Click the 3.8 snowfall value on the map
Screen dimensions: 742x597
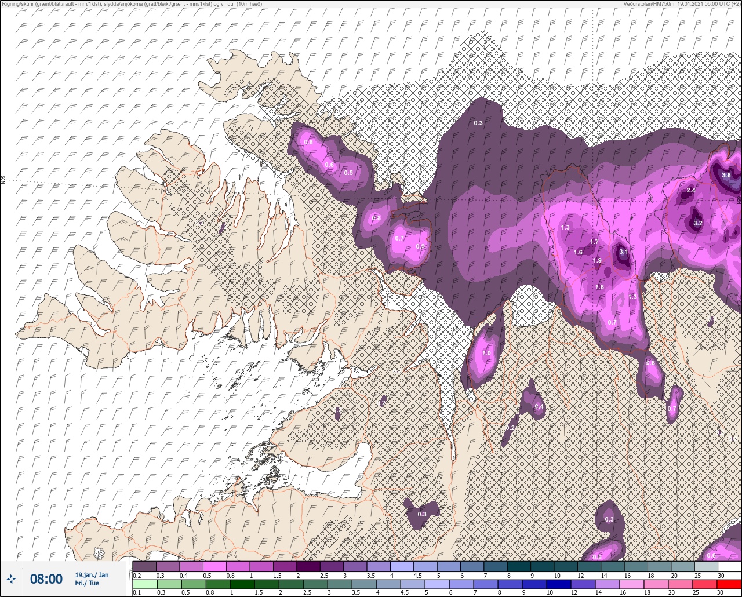click(x=726, y=175)
